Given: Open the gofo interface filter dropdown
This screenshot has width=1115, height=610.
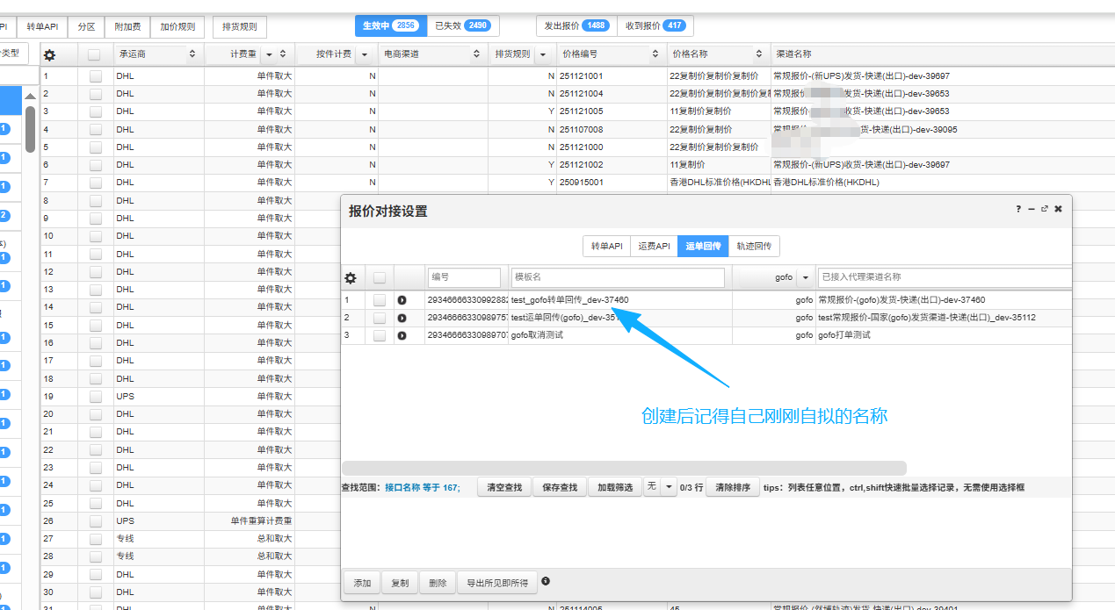Looking at the screenshot, I should click(806, 277).
